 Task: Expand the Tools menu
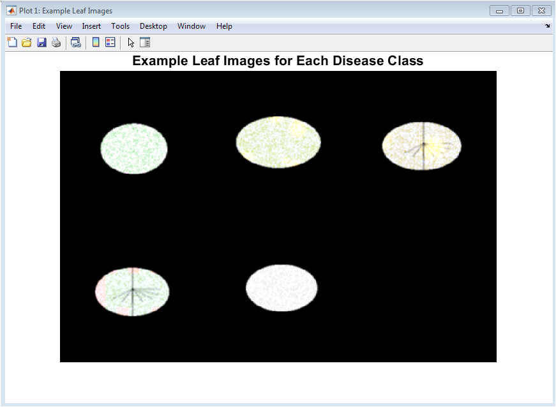[x=120, y=26]
